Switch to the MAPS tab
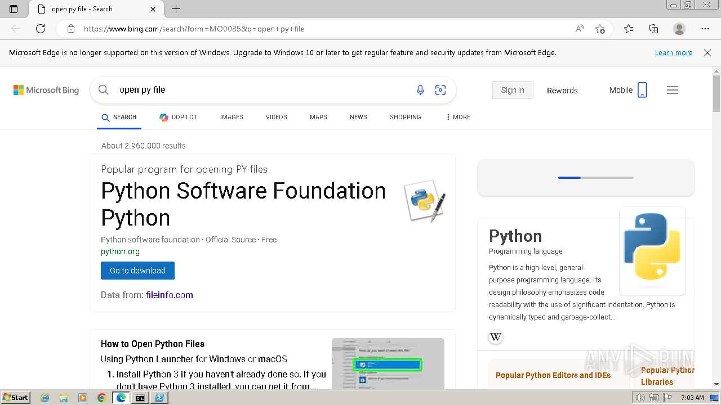This screenshot has width=721, height=405. (x=318, y=117)
